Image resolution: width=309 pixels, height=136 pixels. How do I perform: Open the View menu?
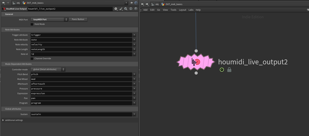click(x=165, y=10)
